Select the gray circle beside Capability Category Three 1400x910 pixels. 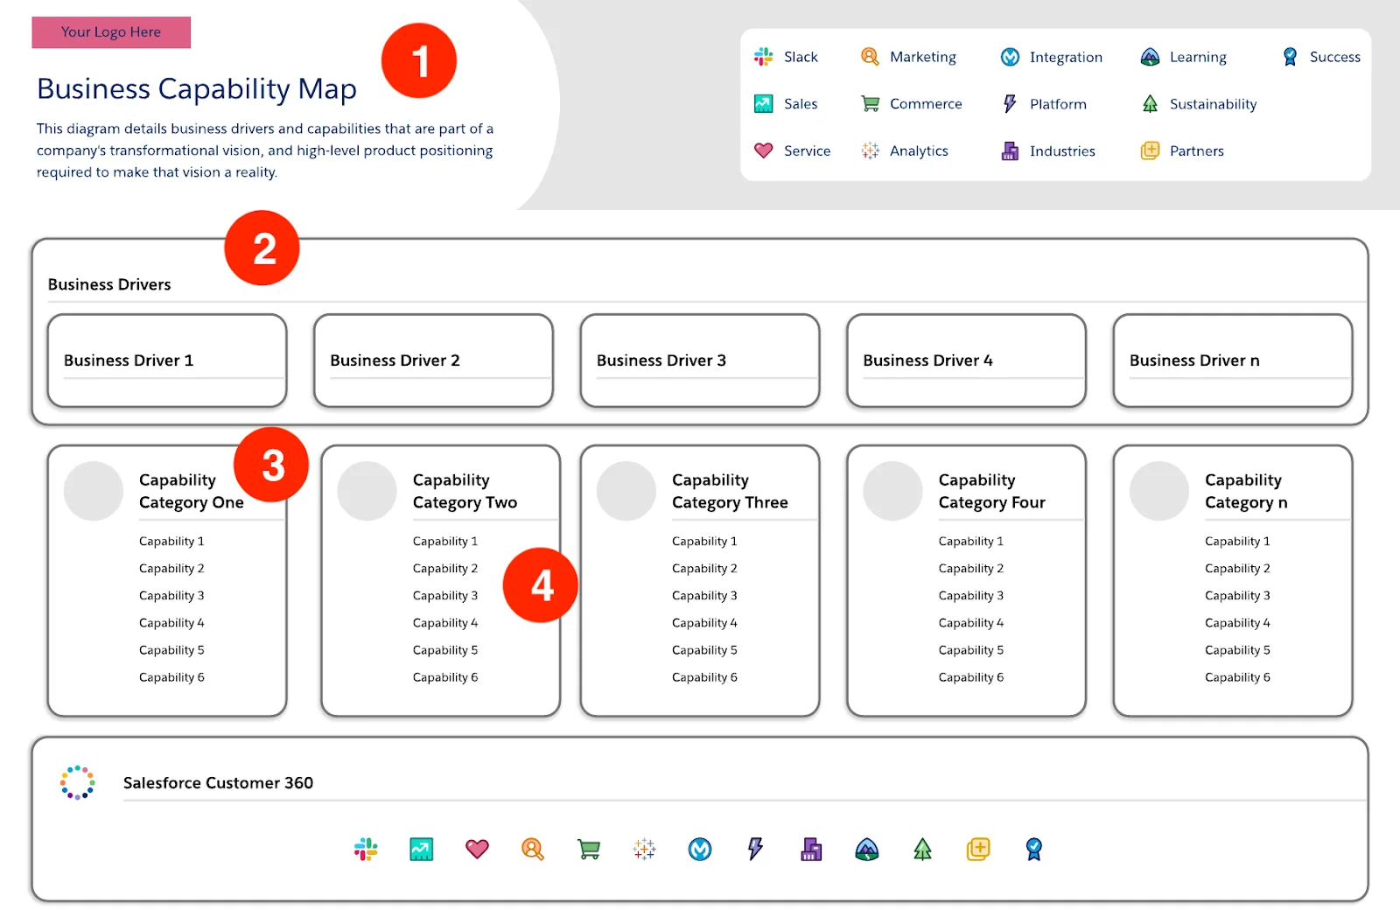point(626,491)
